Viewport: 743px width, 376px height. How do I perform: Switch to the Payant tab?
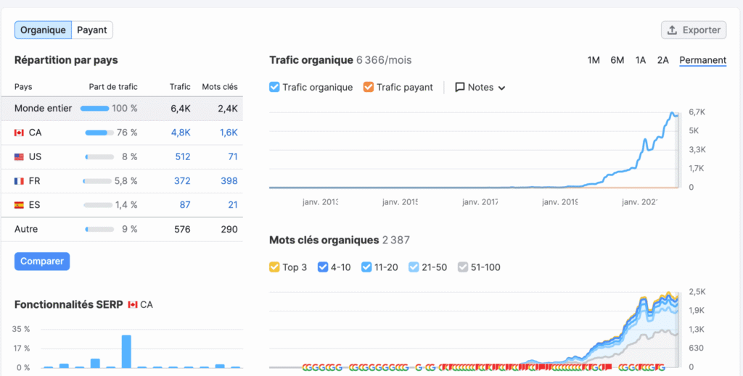(x=92, y=30)
